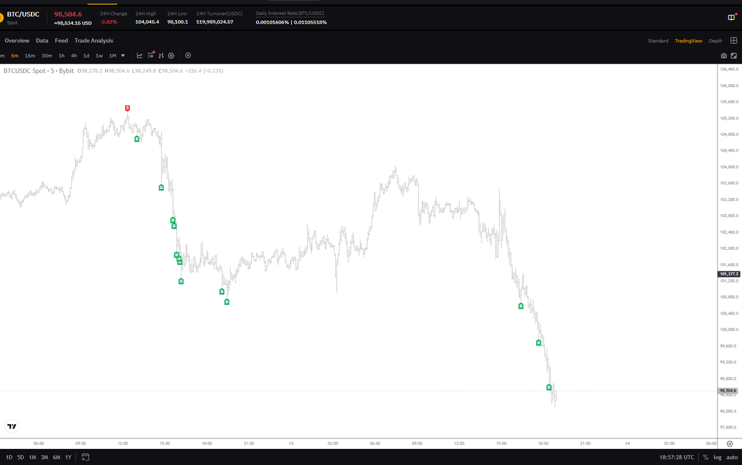Click the red S sell marker on chart
The width and height of the screenshot is (742, 465).
127,108
